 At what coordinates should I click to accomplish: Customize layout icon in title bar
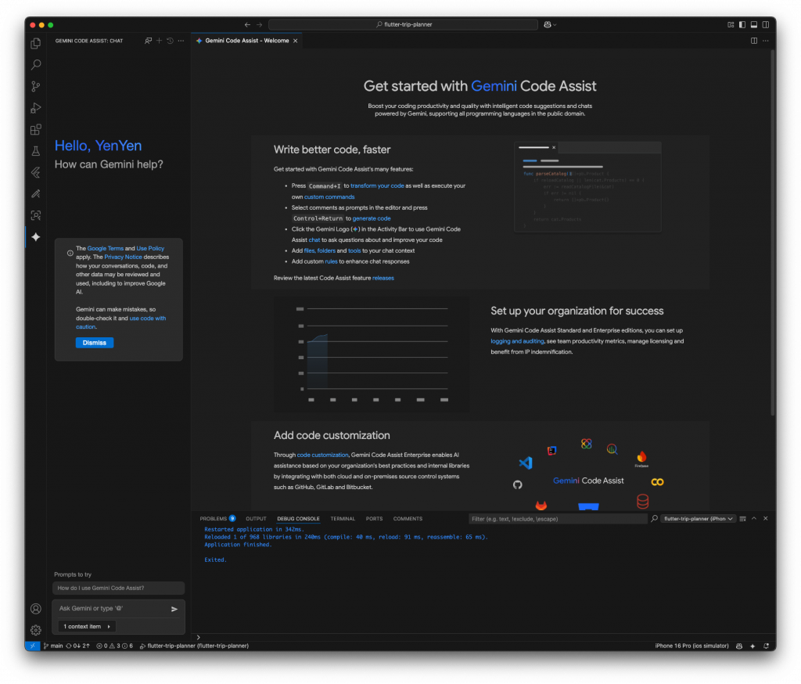[x=731, y=24]
